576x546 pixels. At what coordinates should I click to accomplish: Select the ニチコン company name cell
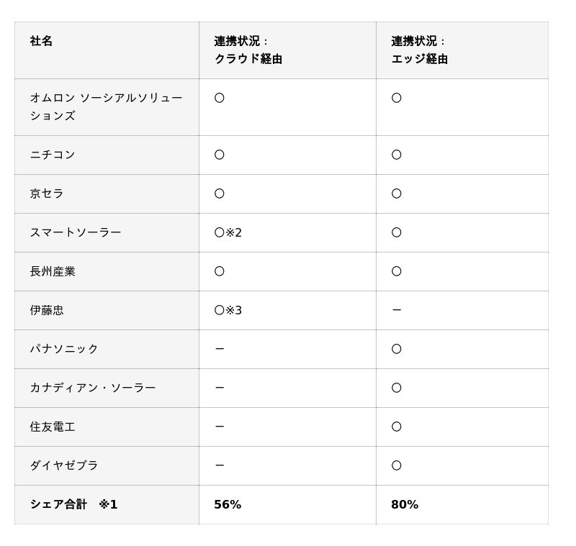pos(53,155)
